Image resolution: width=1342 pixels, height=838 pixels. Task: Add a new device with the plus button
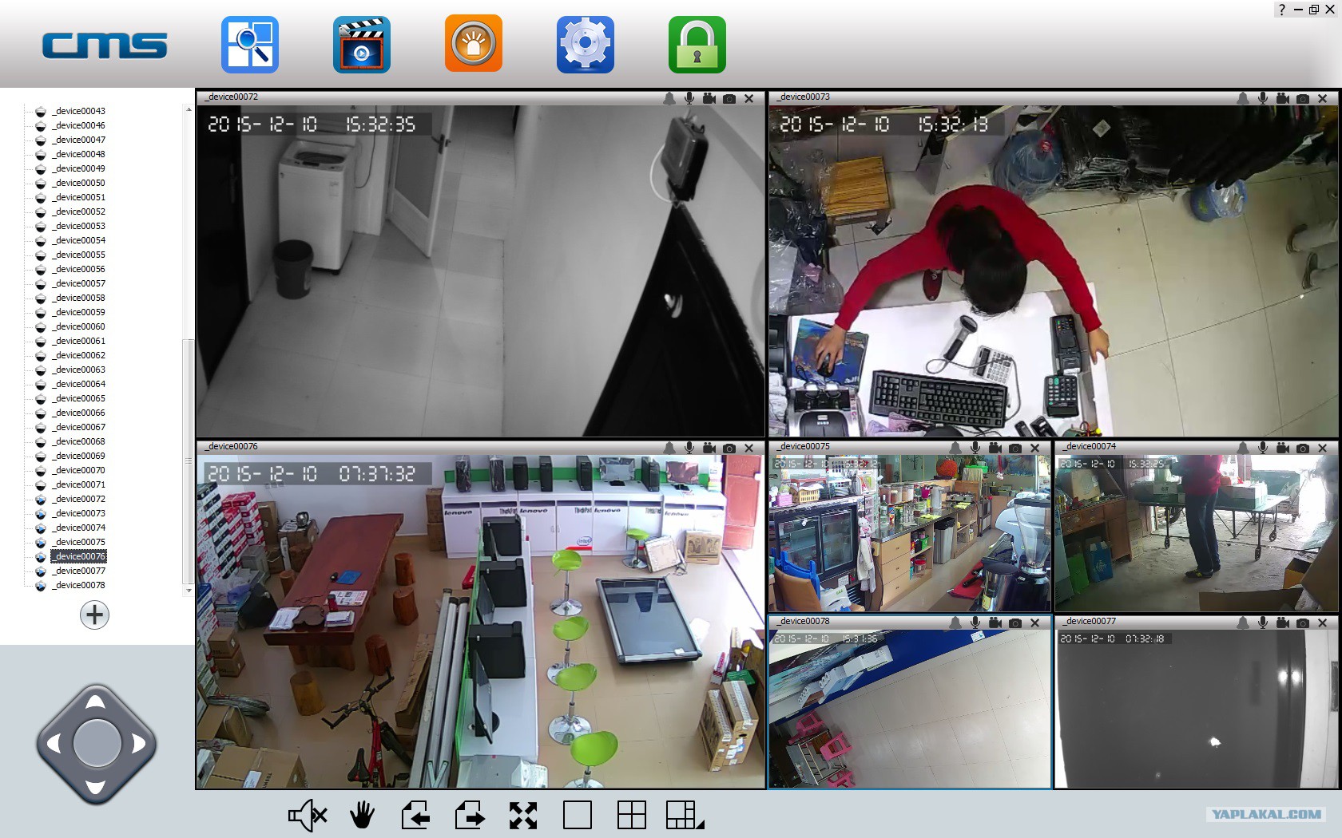94,615
